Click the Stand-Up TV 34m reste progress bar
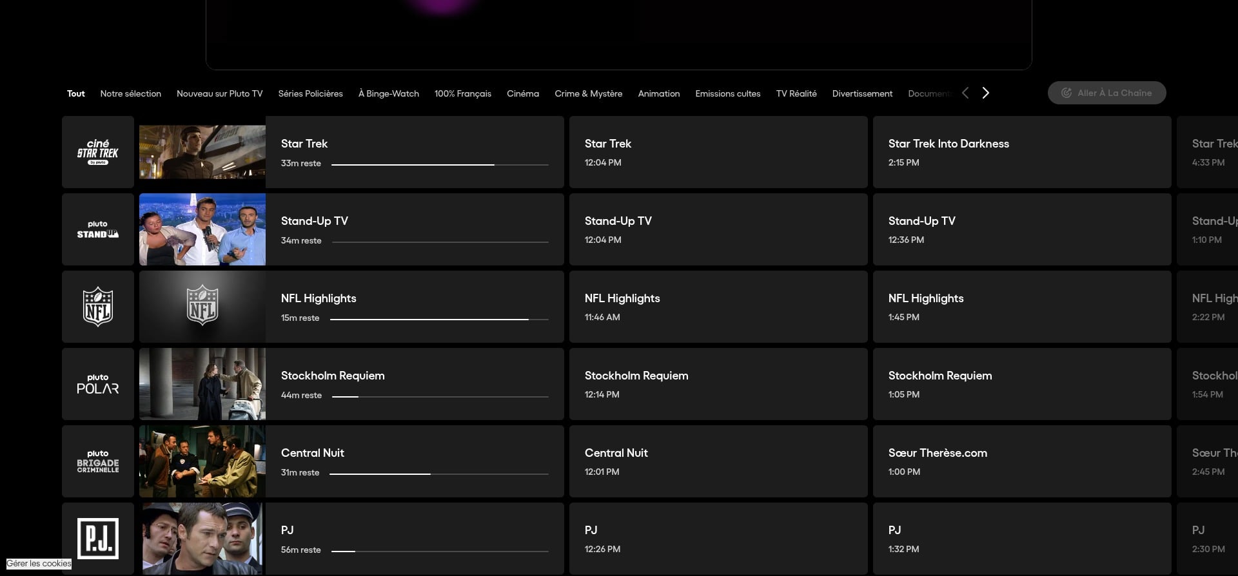This screenshot has height=576, width=1238. (x=440, y=242)
